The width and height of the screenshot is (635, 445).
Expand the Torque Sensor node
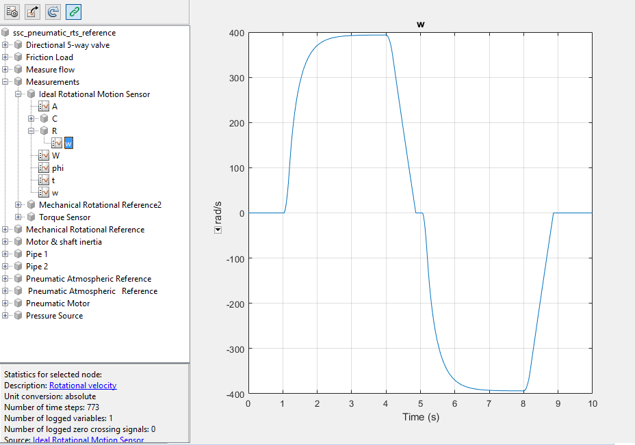click(x=18, y=217)
